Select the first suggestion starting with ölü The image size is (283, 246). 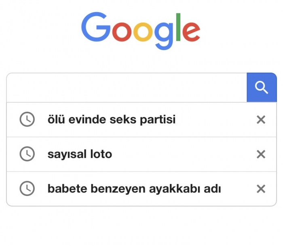141,120
